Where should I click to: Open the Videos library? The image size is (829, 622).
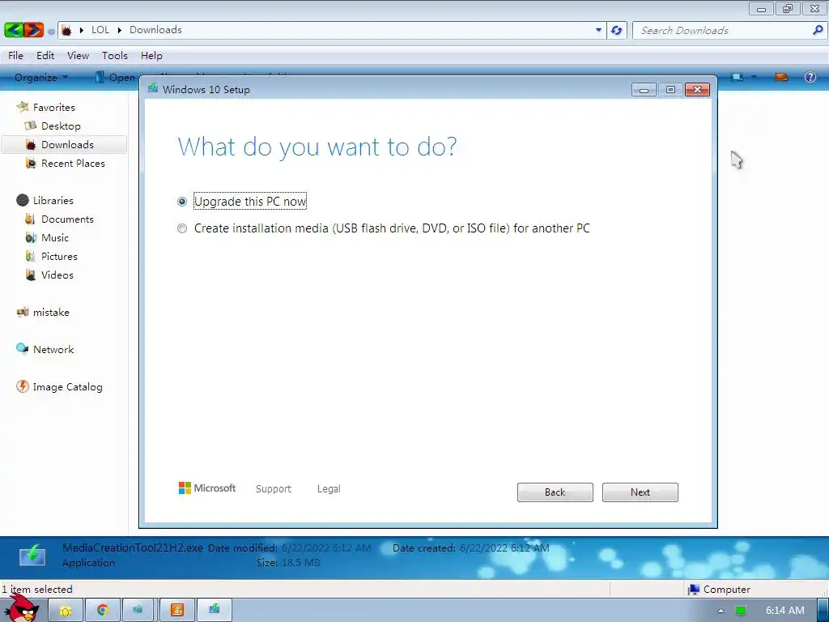[x=49, y=275]
